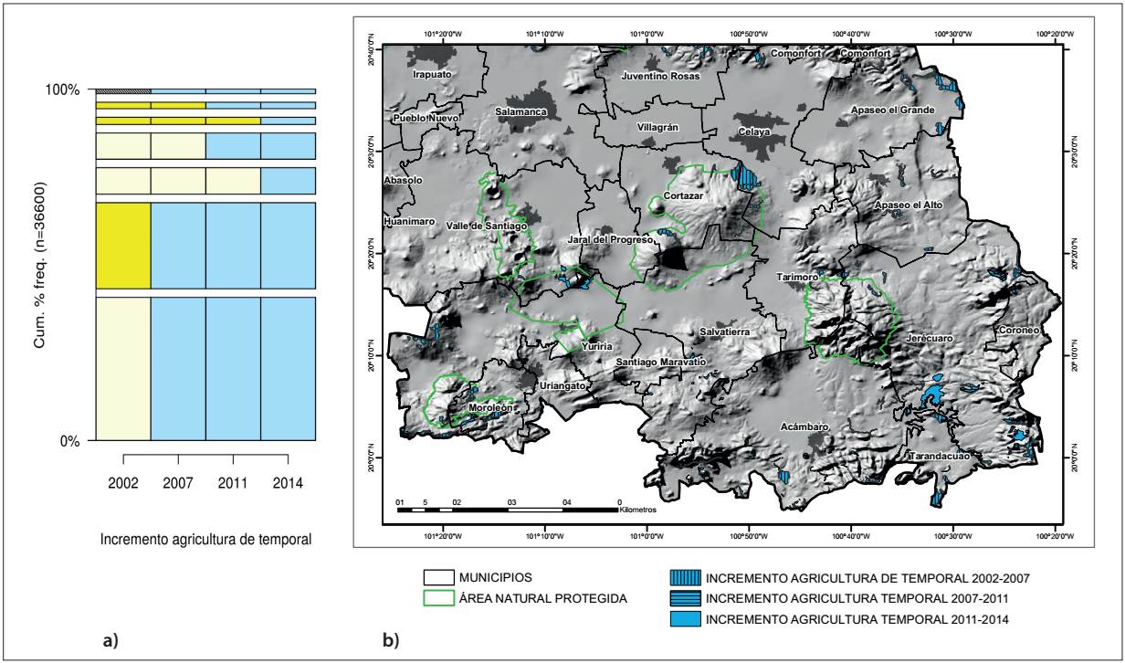The width and height of the screenshot is (1125, 663).
Task: Click the Kilometros scale bar
Action: pyautogui.click(x=508, y=508)
